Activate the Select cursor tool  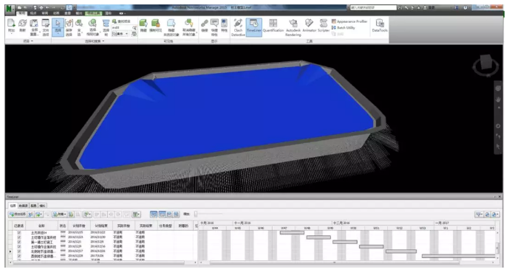coord(58,27)
